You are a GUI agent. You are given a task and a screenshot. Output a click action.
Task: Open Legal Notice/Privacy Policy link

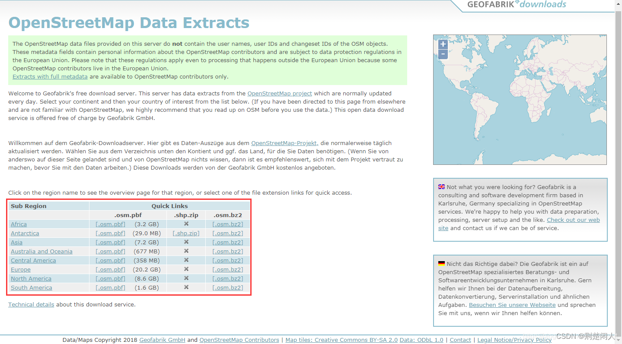pos(514,340)
